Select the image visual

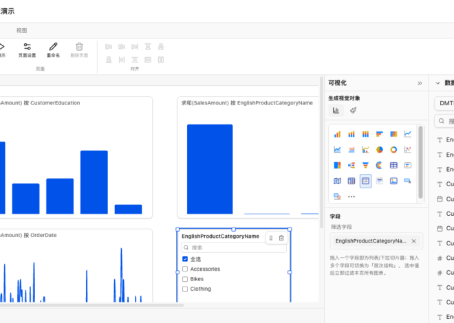click(393, 181)
